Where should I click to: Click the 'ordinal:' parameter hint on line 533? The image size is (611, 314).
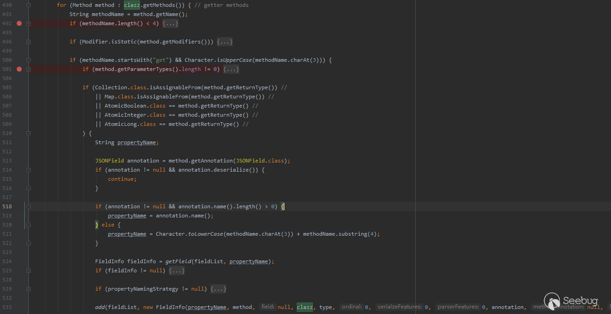pyautogui.click(x=351, y=307)
